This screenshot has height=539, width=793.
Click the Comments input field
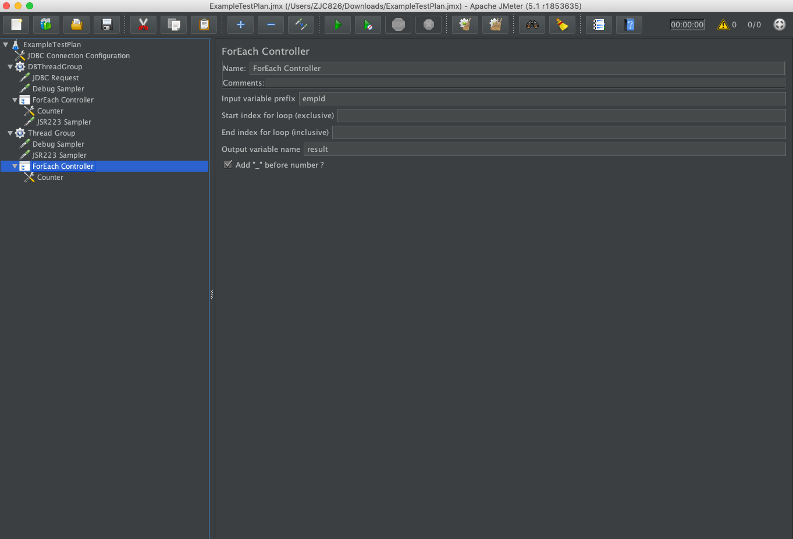(x=525, y=83)
